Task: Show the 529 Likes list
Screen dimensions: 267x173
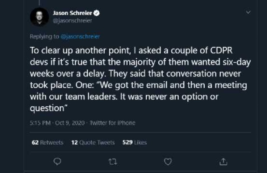Action: tap(134, 142)
